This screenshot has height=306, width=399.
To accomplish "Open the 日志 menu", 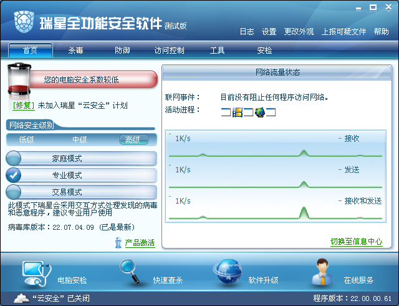I will [x=247, y=32].
